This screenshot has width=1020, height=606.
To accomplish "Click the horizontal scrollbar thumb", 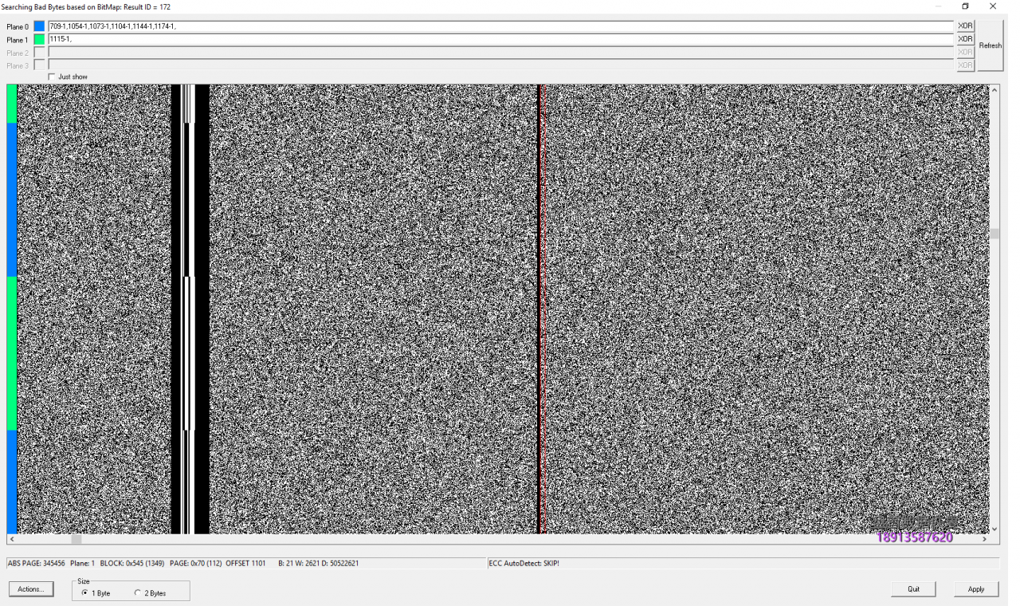I will click(76, 540).
